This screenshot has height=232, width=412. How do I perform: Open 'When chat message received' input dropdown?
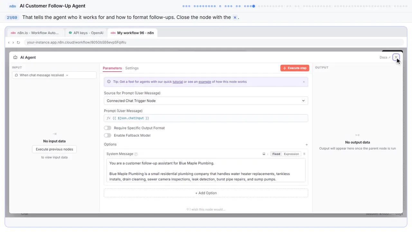(54, 75)
